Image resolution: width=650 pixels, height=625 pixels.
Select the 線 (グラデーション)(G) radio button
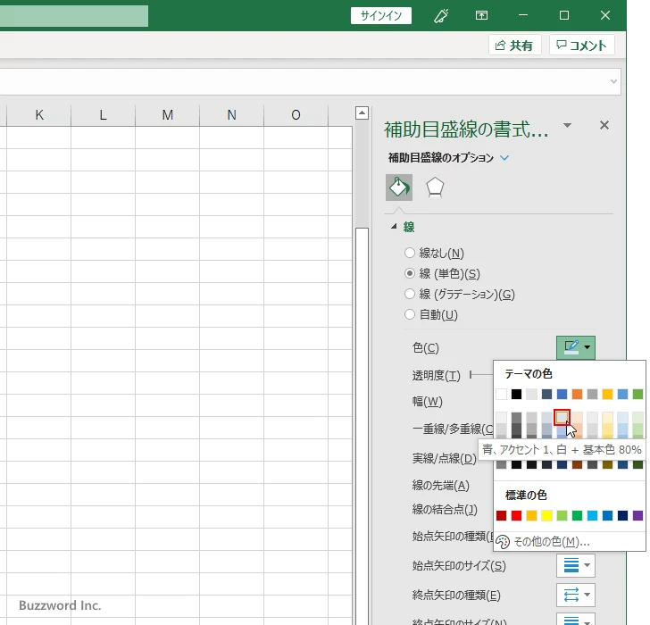coord(410,294)
